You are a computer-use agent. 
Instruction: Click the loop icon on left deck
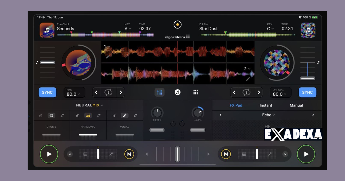(x=108, y=92)
